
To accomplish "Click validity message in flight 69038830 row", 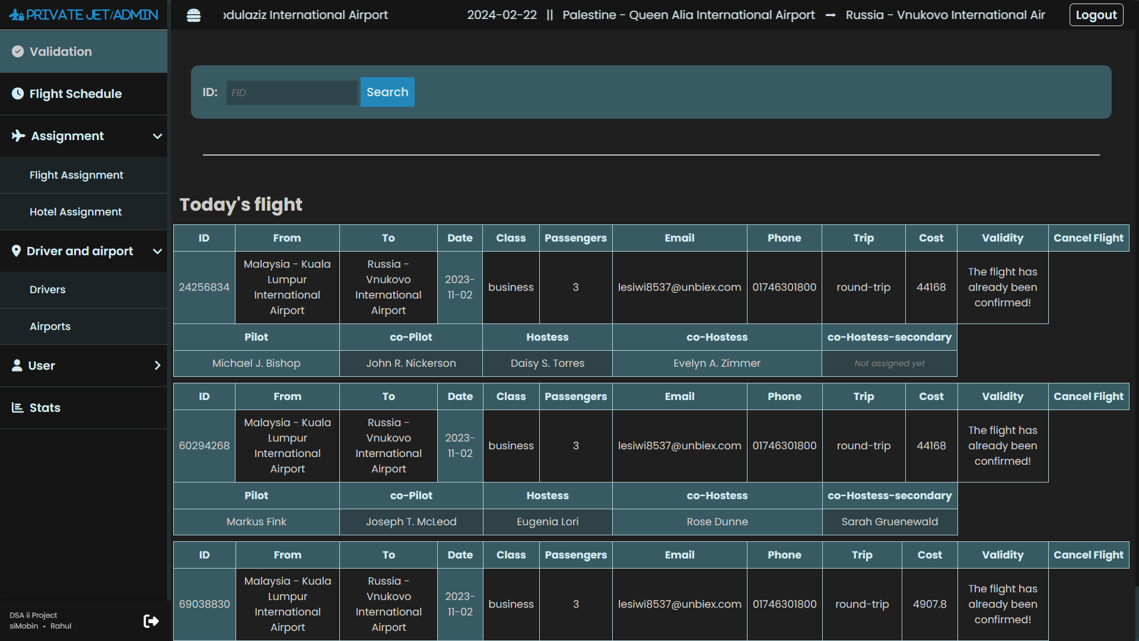I will (x=1003, y=604).
